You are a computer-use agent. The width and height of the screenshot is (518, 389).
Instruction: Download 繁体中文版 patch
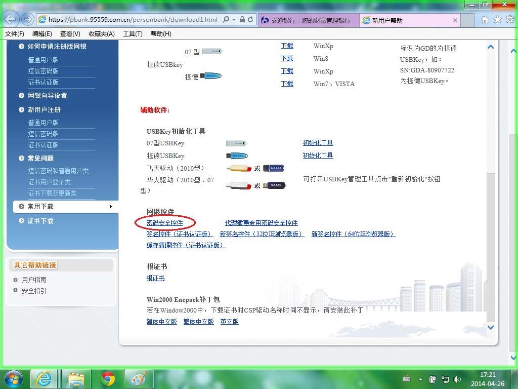tap(198, 322)
